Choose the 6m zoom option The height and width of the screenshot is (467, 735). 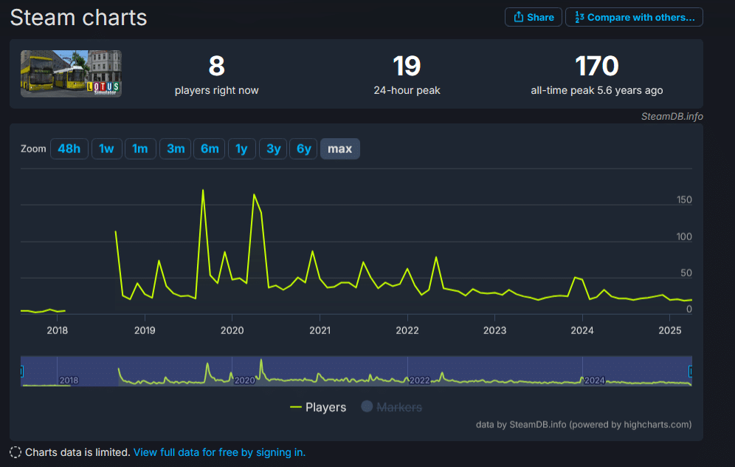point(210,149)
